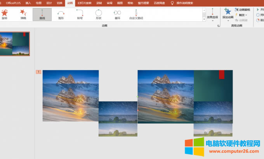Screen dimensions: 264x159
Task: Open the 触发 trigger dropdown
Action: click(x=241, y=15)
